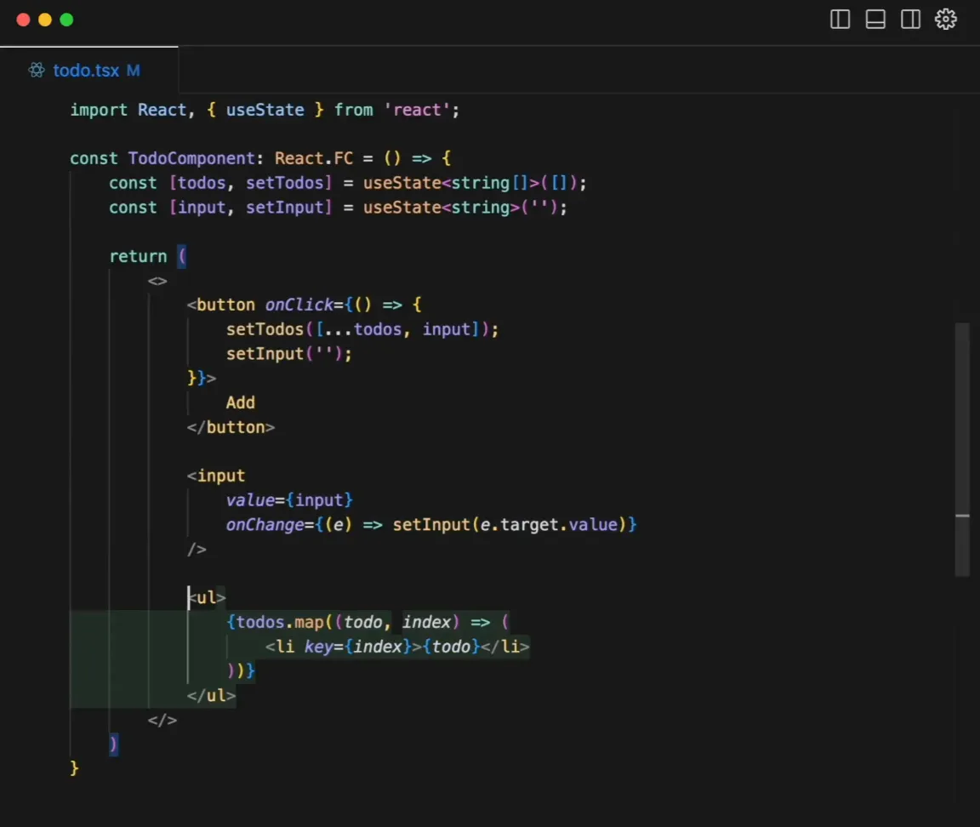Image resolution: width=980 pixels, height=827 pixels.
Task: Click the opening ul tag
Action: pyautogui.click(x=206, y=597)
